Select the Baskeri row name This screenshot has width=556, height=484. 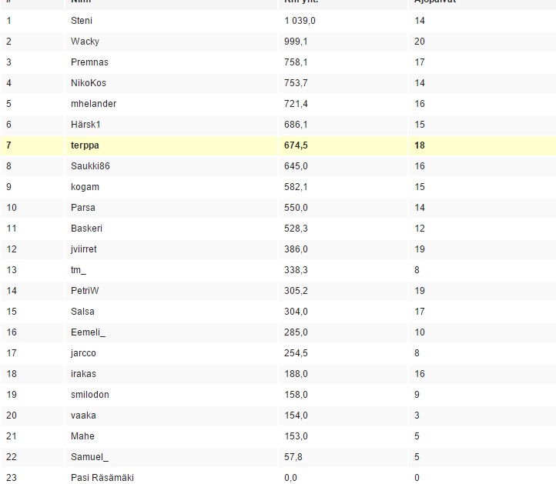[86, 229]
